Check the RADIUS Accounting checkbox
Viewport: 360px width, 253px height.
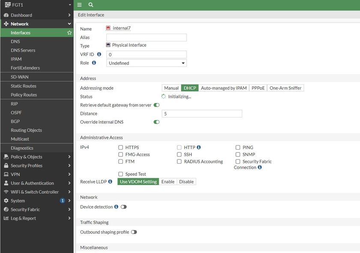pyautogui.click(x=179, y=162)
